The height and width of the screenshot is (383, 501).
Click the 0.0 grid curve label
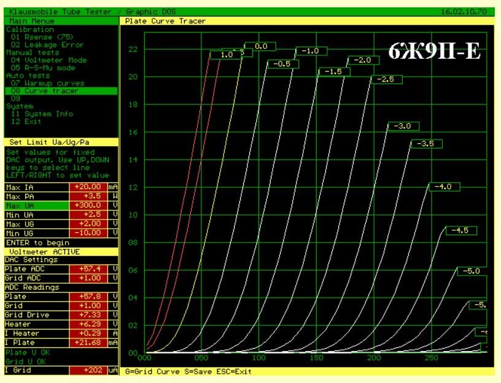pyautogui.click(x=260, y=46)
